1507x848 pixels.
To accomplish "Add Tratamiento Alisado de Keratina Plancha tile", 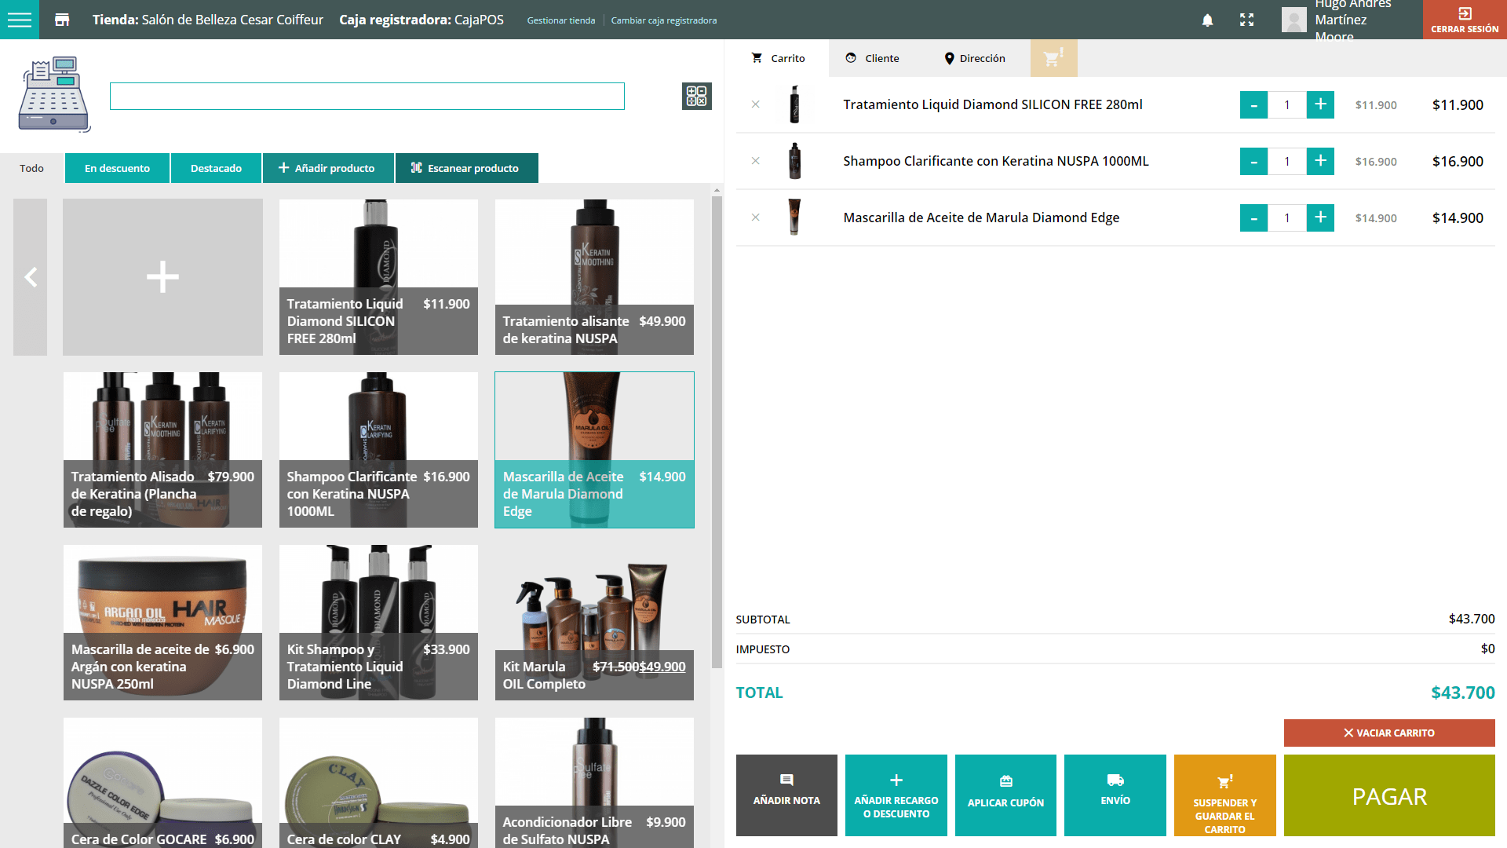I will [162, 450].
